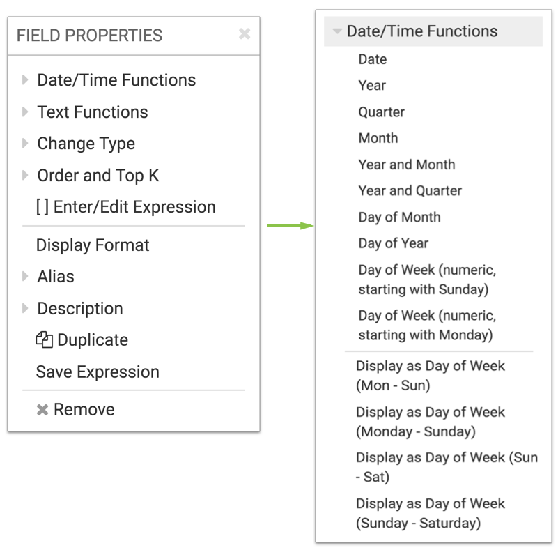The image size is (558, 550).
Task: Select Year and Month function
Action: (x=406, y=165)
